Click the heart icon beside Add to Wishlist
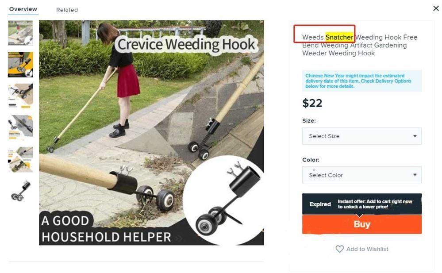Image resolution: width=442 pixels, height=273 pixels. tap(340, 249)
